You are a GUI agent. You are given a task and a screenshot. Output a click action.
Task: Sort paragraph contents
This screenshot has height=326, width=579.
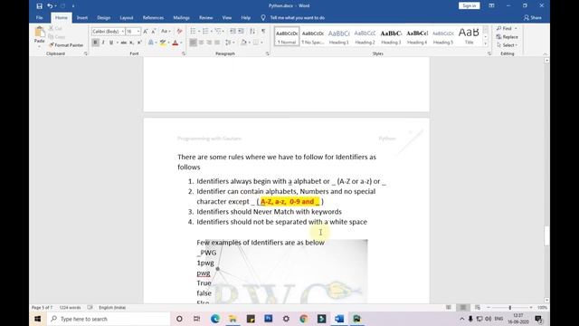click(x=252, y=32)
